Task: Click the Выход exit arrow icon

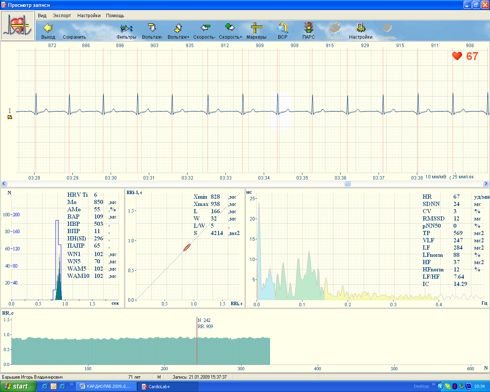Action: coord(48,28)
